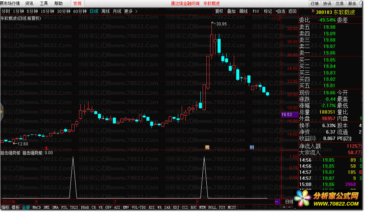Click the 标记 mark toolbar button
Image resolution: width=365 pixels, height=212 pixels.
(268, 11)
